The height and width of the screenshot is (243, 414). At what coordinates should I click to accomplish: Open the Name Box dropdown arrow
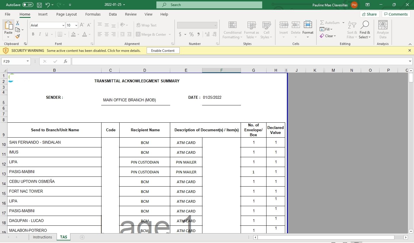point(28,61)
